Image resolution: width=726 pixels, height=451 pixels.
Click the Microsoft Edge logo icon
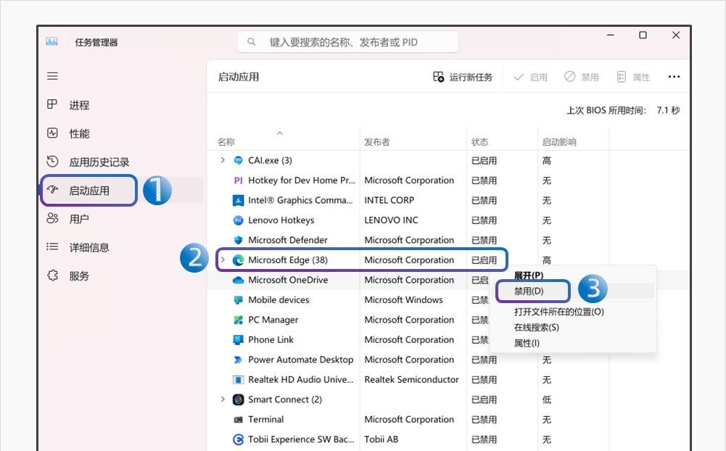(x=238, y=260)
